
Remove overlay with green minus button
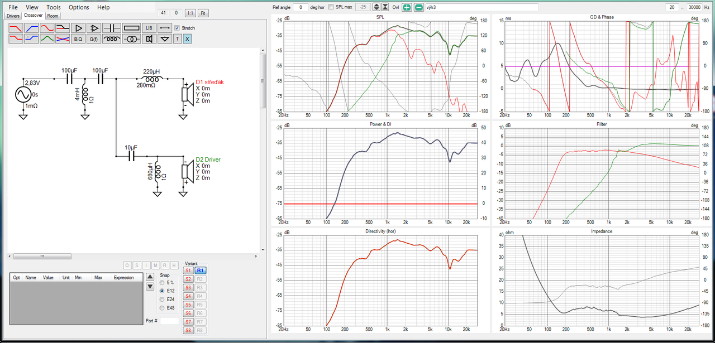(418, 7)
